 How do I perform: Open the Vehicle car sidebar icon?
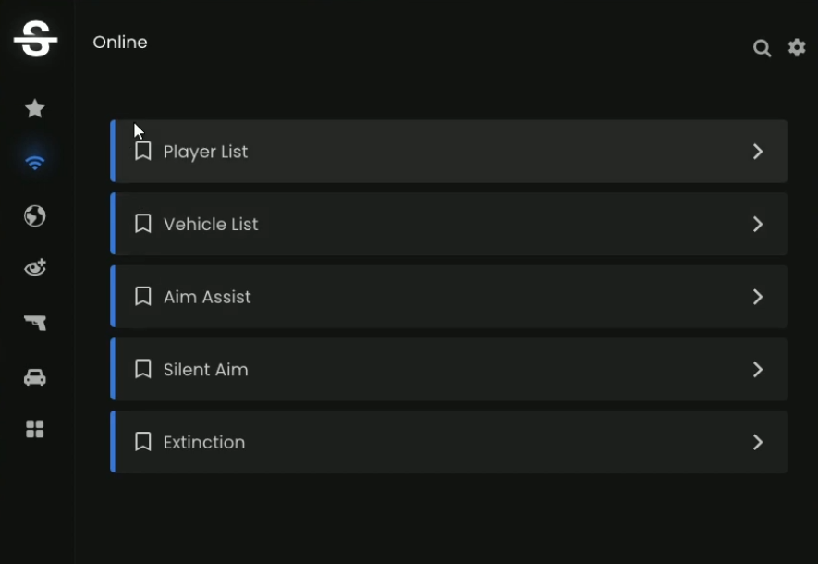tap(35, 377)
